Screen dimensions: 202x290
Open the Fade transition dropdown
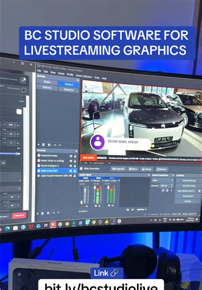(162, 180)
